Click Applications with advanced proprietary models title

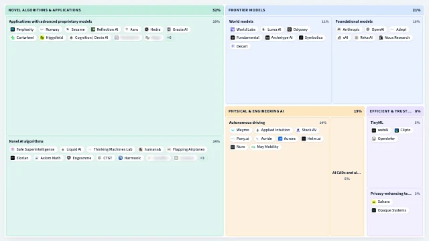[x=50, y=21]
